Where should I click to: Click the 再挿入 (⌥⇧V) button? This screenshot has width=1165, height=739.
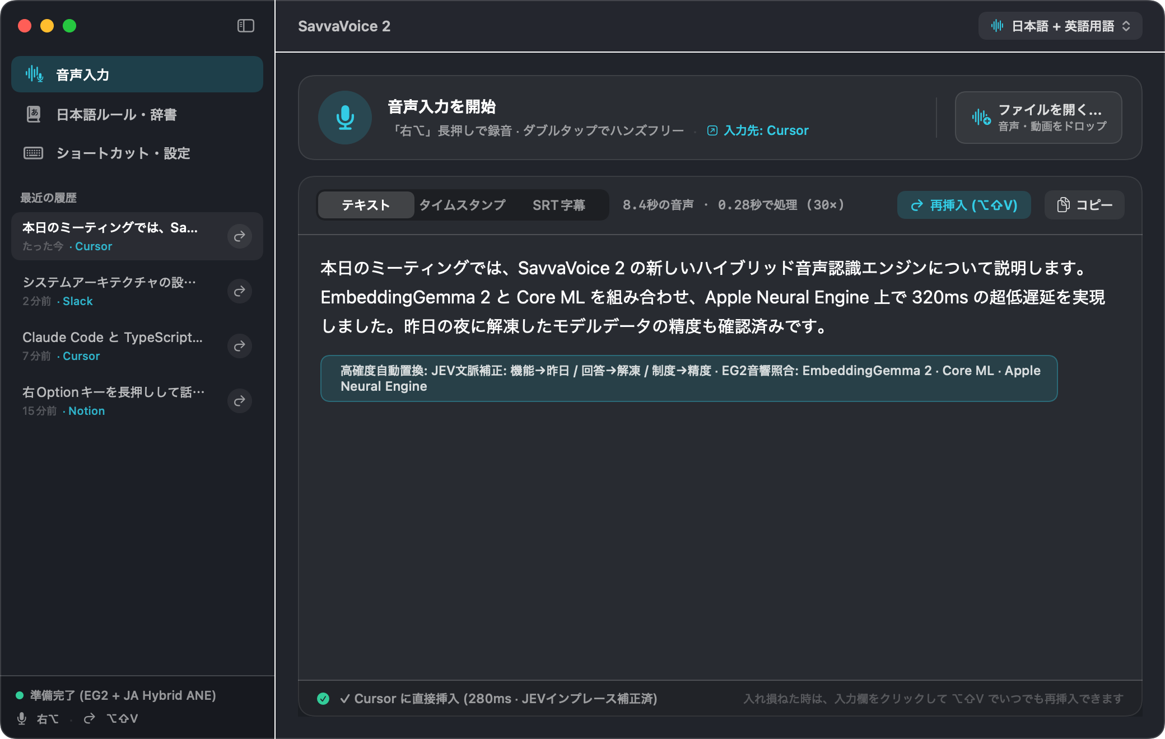(x=964, y=205)
